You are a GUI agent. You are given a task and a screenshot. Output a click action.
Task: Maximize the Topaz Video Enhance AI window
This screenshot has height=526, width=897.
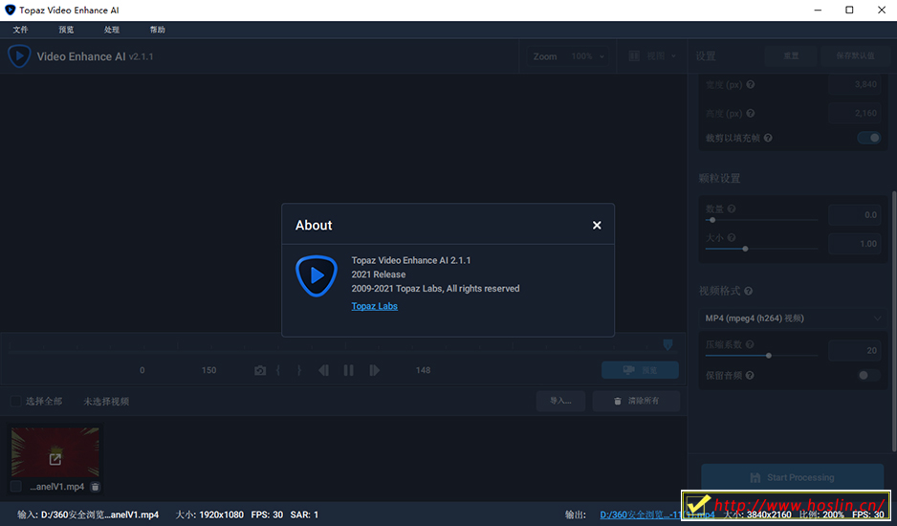pos(849,10)
